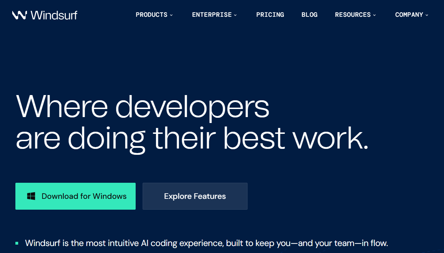The height and width of the screenshot is (253, 444).
Task: Open the Products dropdown menu
Action: coord(154,15)
